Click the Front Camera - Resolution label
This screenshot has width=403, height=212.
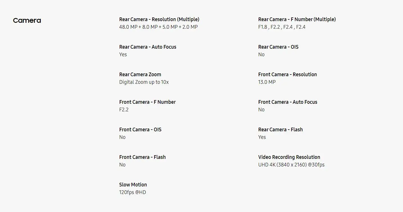288,75
